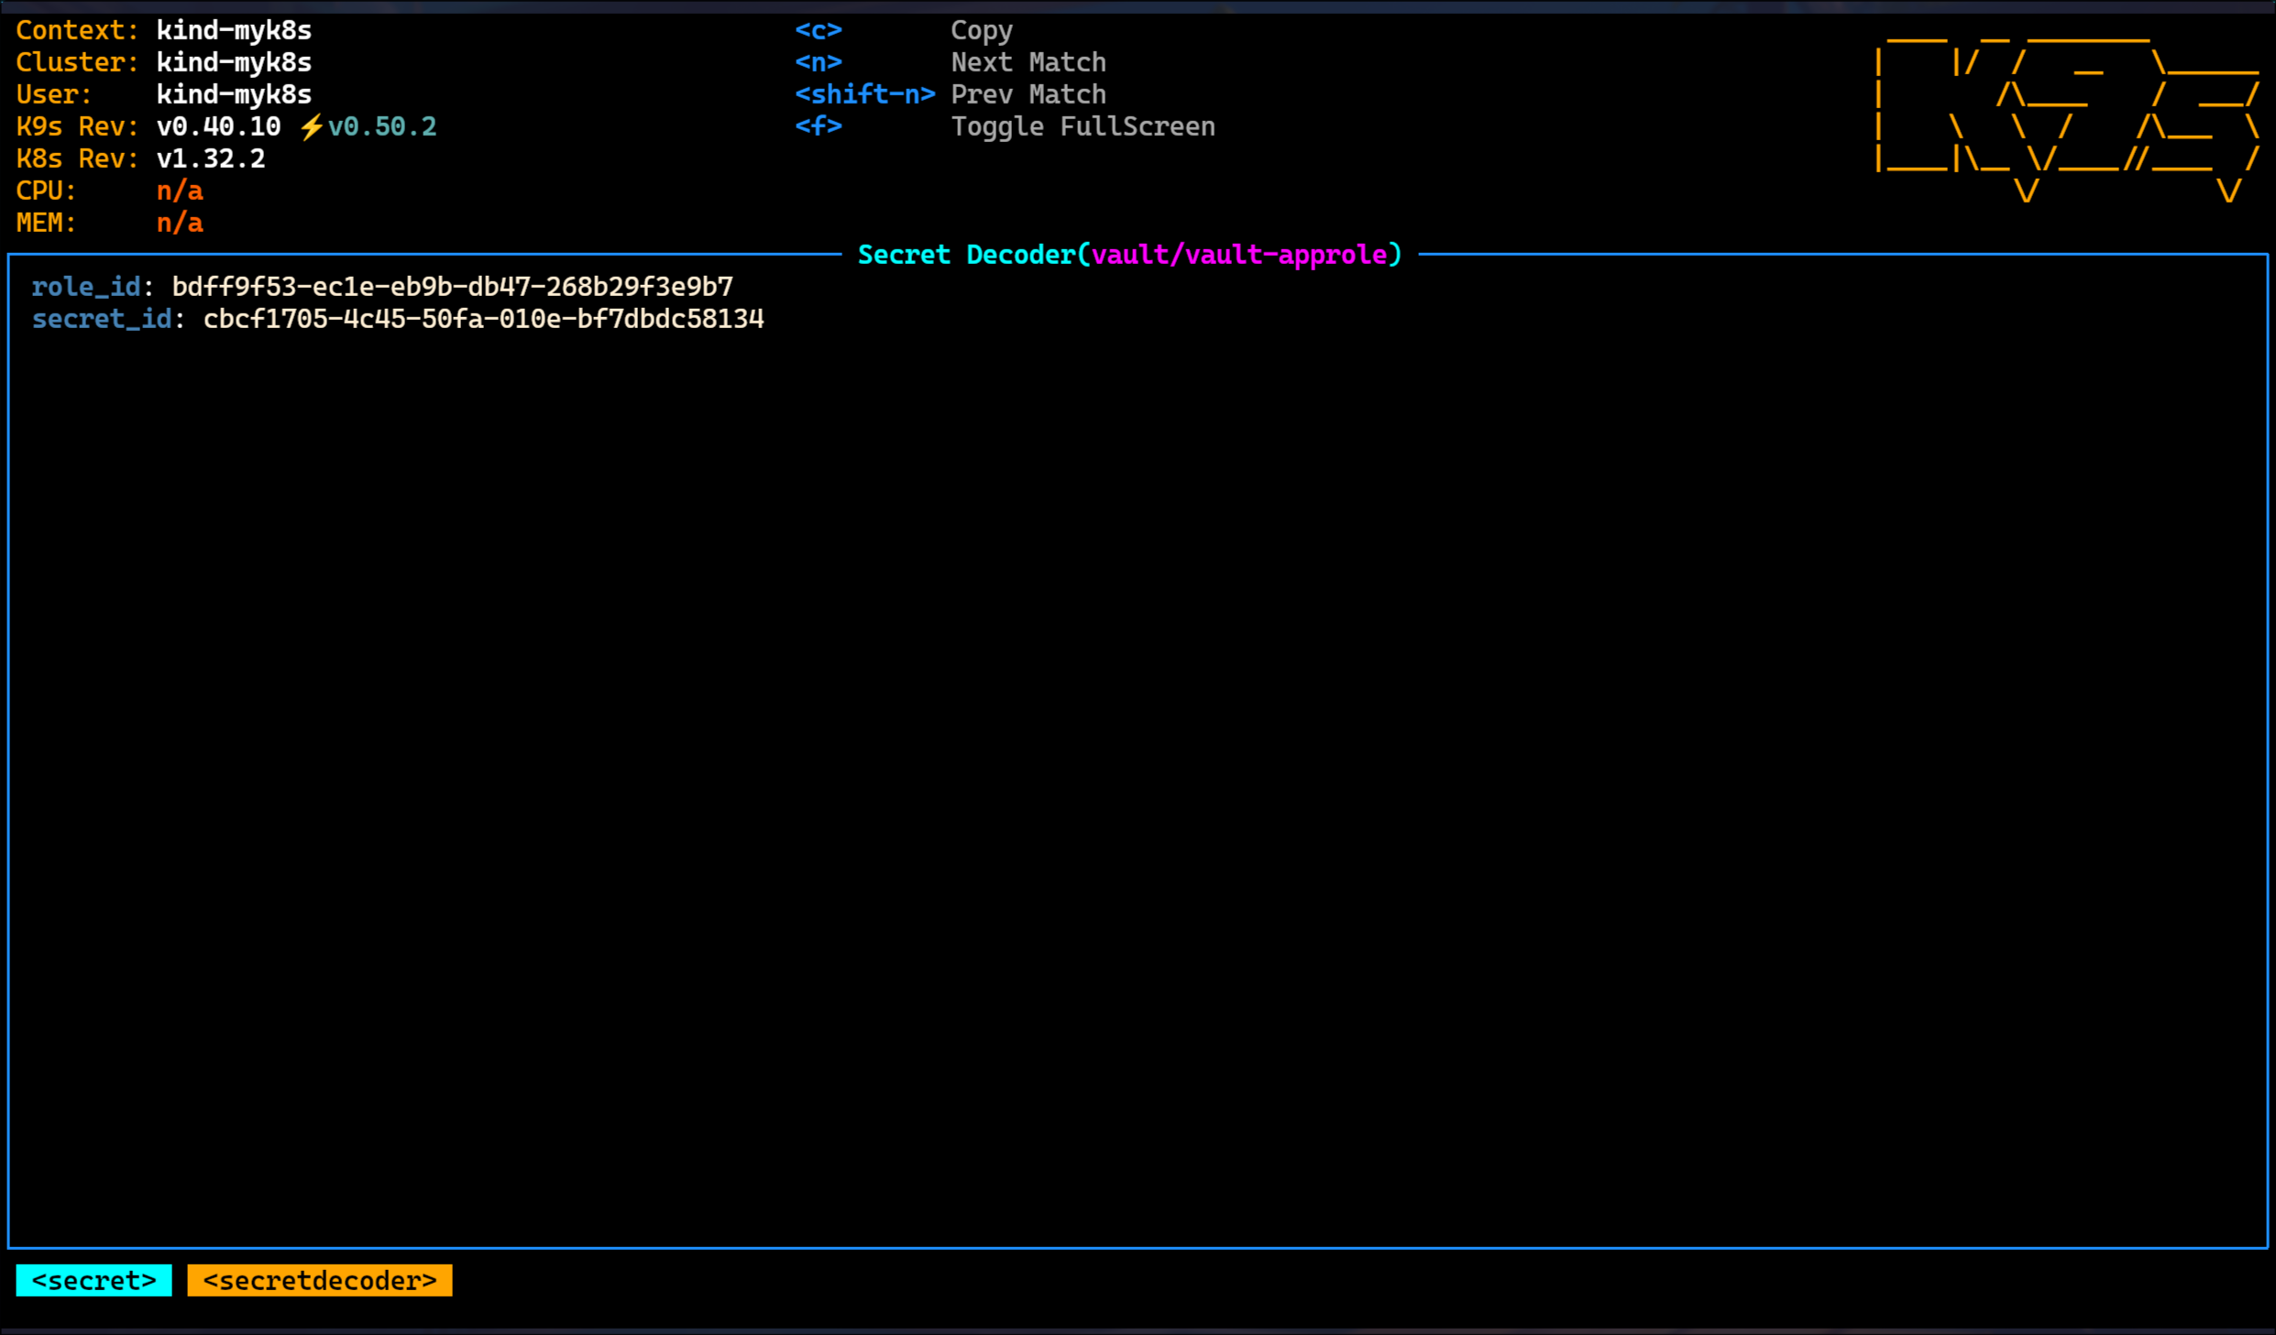Click the role_id key label
The height and width of the screenshot is (1335, 2276).
tap(86, 287)
